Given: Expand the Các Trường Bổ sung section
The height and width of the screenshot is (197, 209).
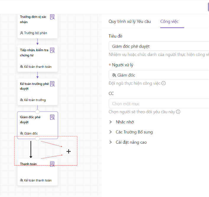Looking at the screenshot, I should pos(111,132).
